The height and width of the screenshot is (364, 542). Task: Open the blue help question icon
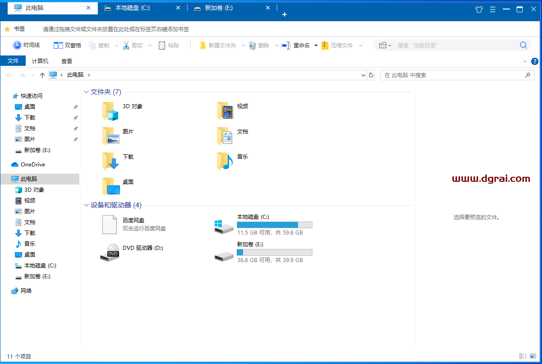pyautogui.click(x=535, y=61)
